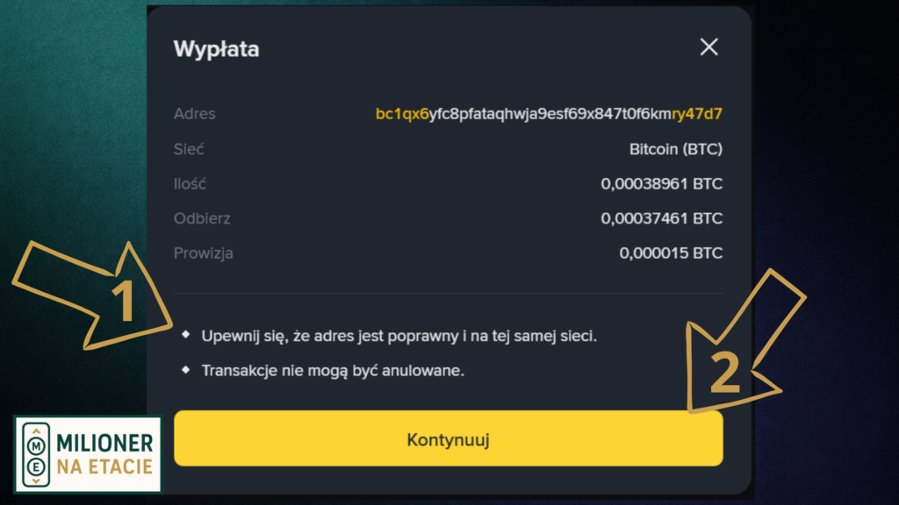Click the diamond bullet before 'Upewnij się'
899x505 pixels.
(185, 335)
